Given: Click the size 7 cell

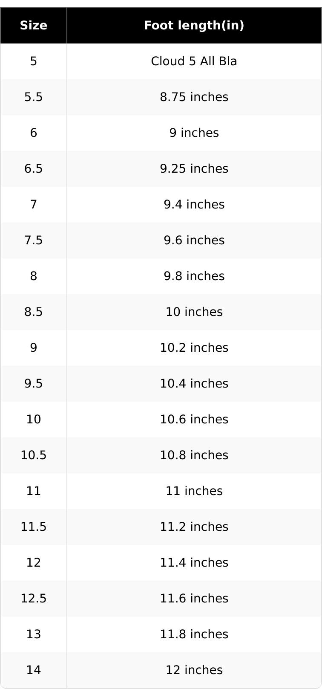Looking at the screenshot, I should (34, 205).
